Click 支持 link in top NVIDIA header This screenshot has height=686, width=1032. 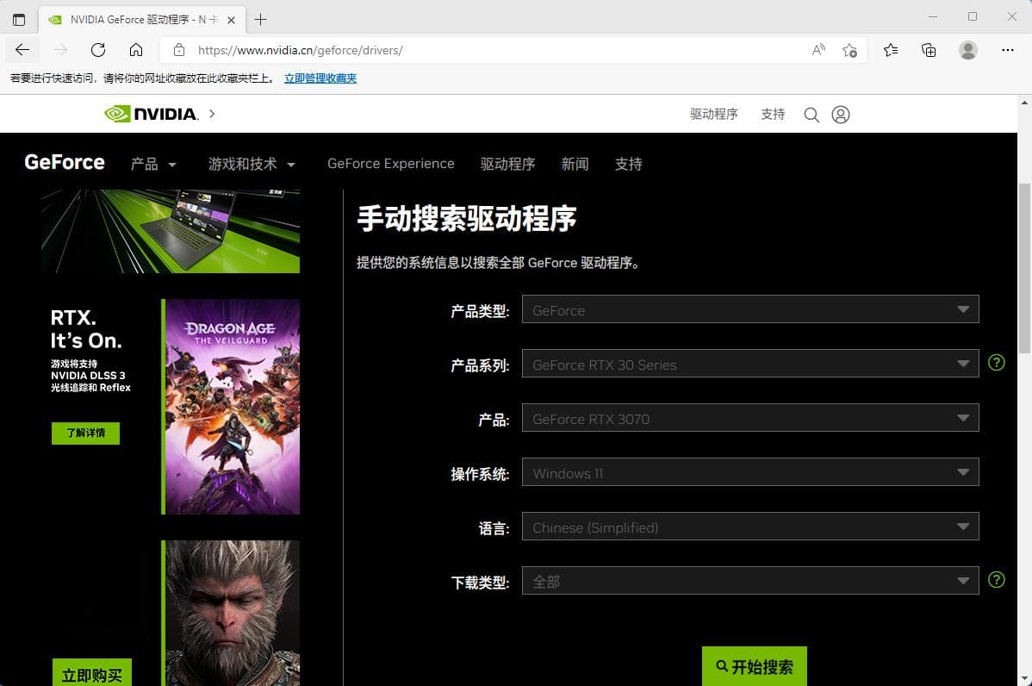click(x=773, y=115)
